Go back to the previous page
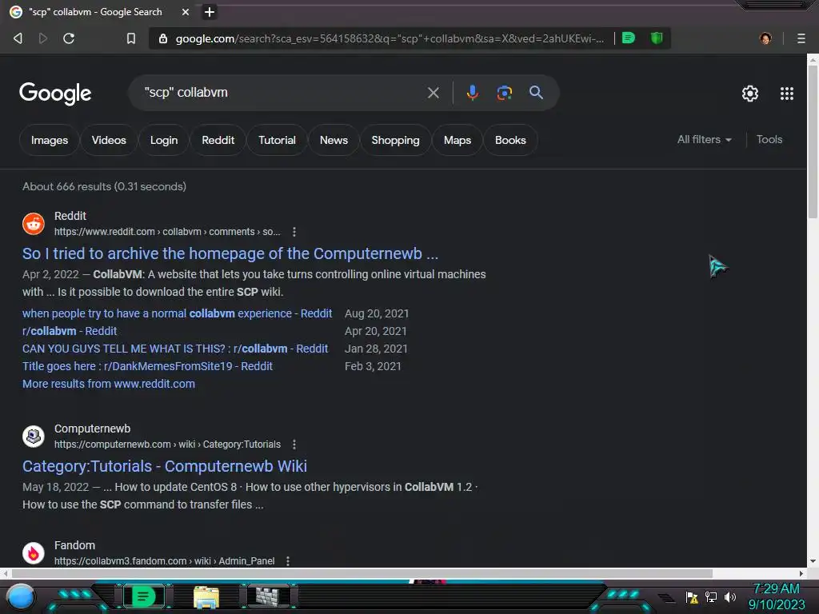The image size is (819, 614). [x=18, y=38]
